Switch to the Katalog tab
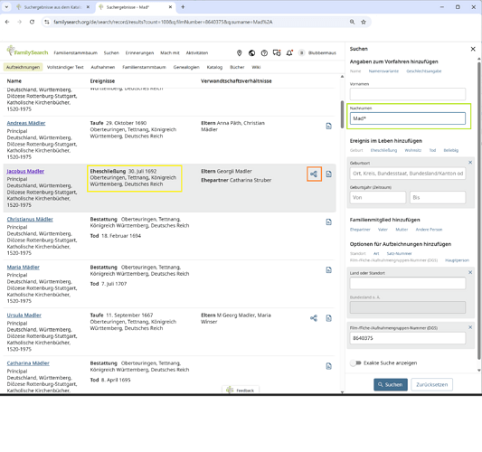This screenshot has width=482, height=452. click(x=214, y=67)
